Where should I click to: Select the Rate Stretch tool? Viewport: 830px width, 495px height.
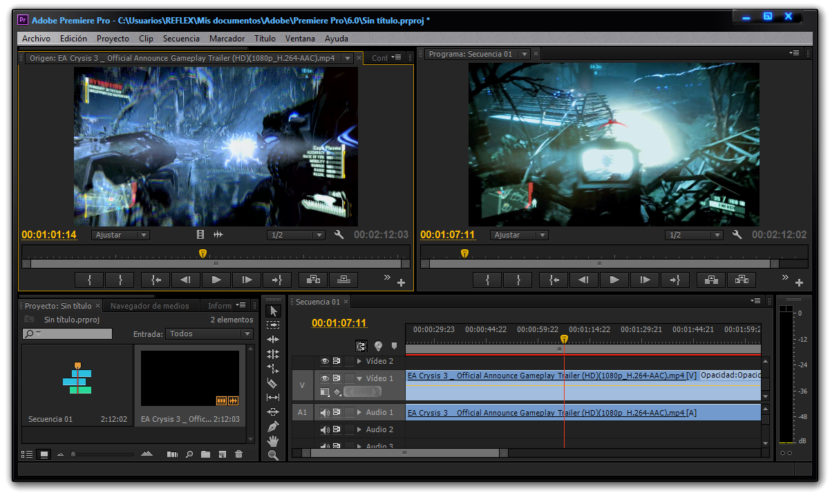click(x=273, y=369)
